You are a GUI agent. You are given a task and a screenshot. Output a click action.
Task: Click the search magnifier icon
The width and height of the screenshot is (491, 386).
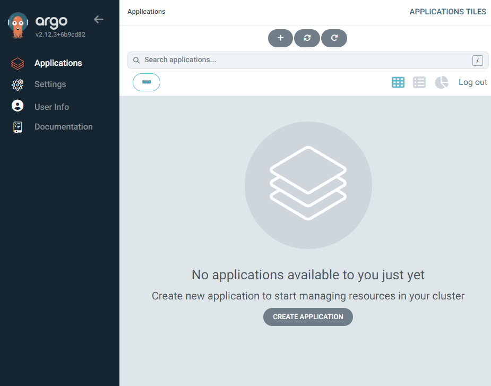click(136, 60)
